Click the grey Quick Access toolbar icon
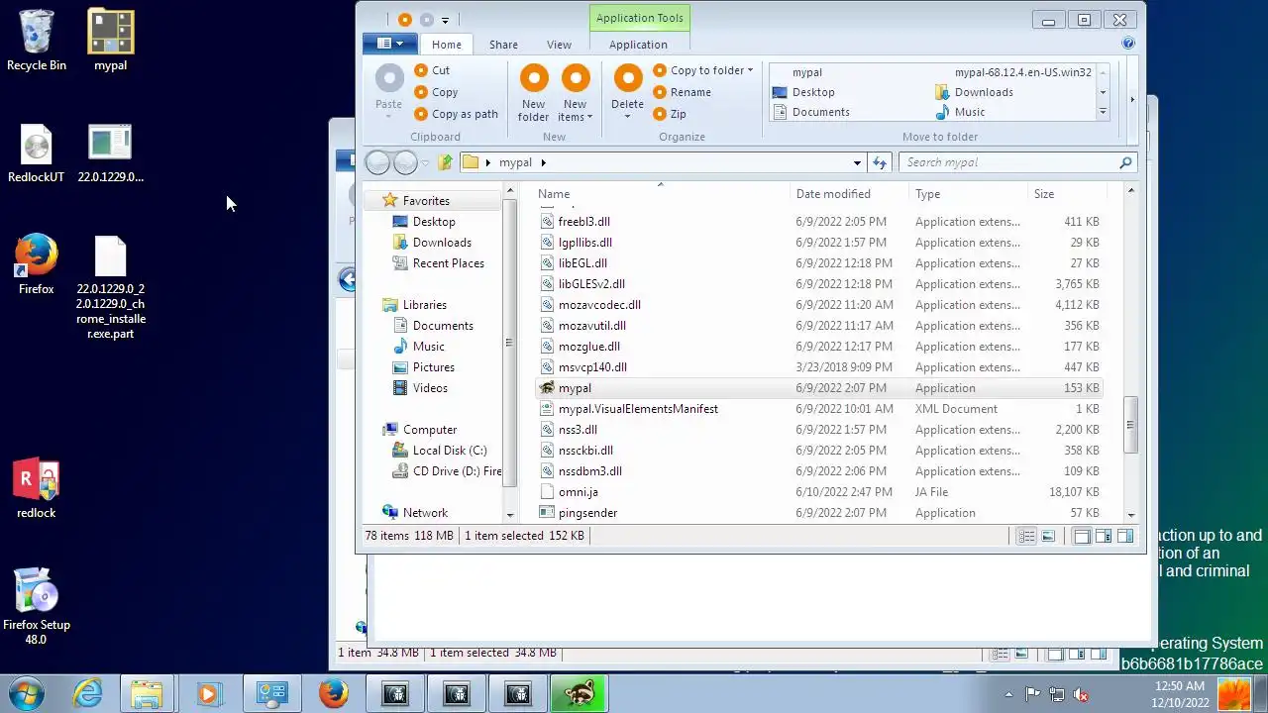 426,20
